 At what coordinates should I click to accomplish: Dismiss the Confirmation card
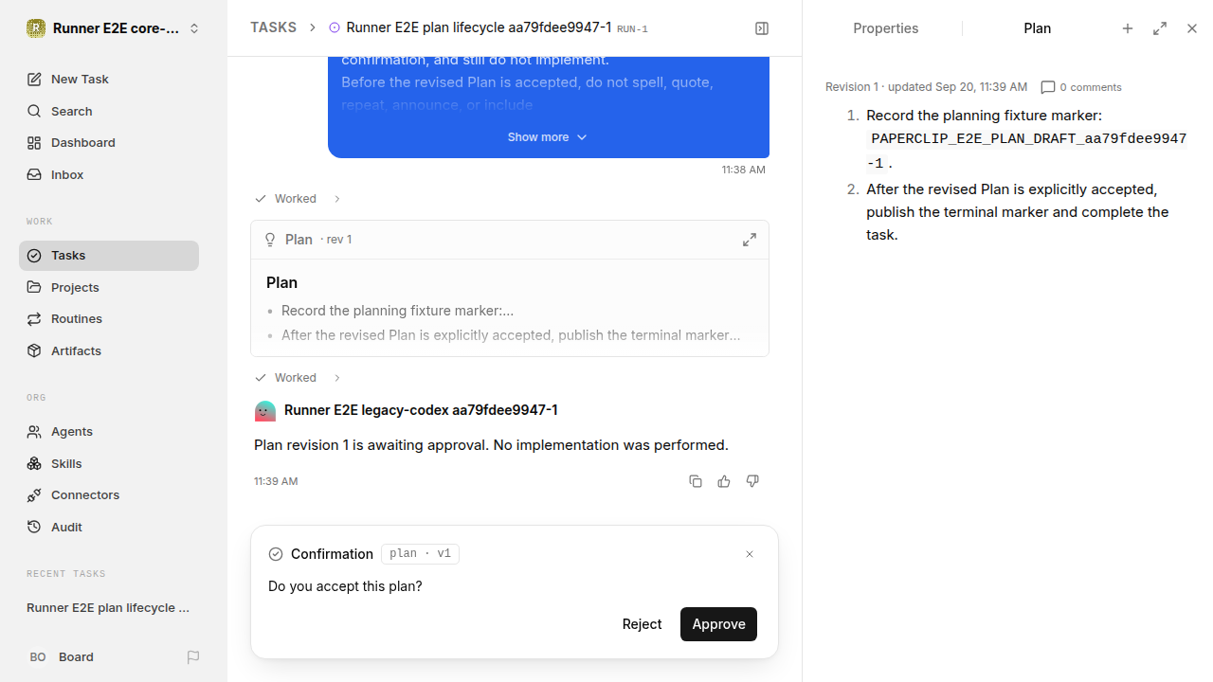click(750, 554)
